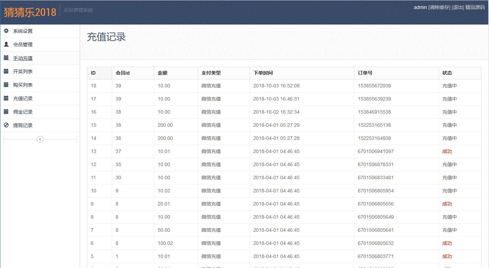Viewport: 489px width, 268px height.
Task: Click the 成功 status for ID 13
Action: click(x=447, y=151)
